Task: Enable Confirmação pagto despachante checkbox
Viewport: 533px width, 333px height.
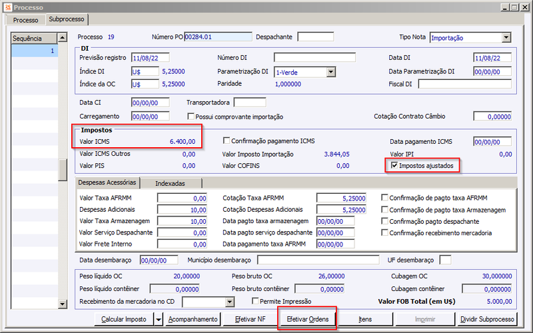Action: (x=385, y=221)
